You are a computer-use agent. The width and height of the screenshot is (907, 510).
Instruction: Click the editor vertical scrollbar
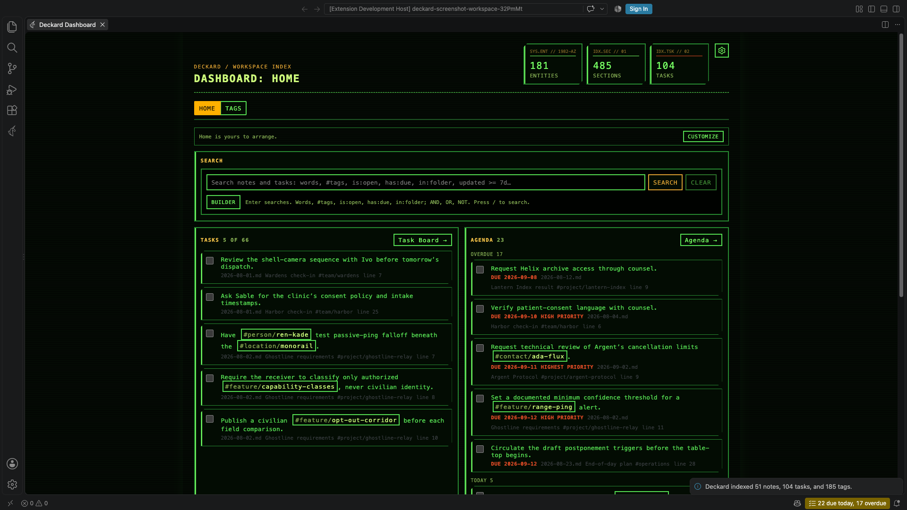point(901,165)
